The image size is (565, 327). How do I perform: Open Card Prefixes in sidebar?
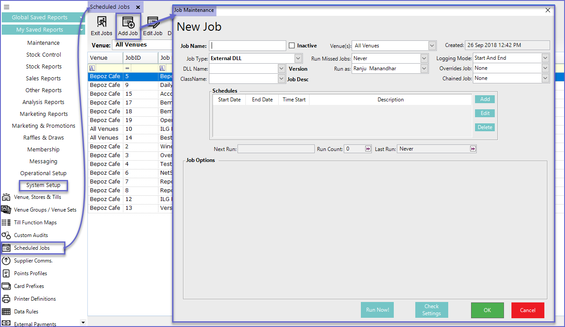pyautogui.click(x=29, y=286)
